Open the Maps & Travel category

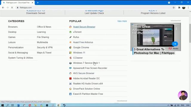pyautogui.click(x=44, y=53)
